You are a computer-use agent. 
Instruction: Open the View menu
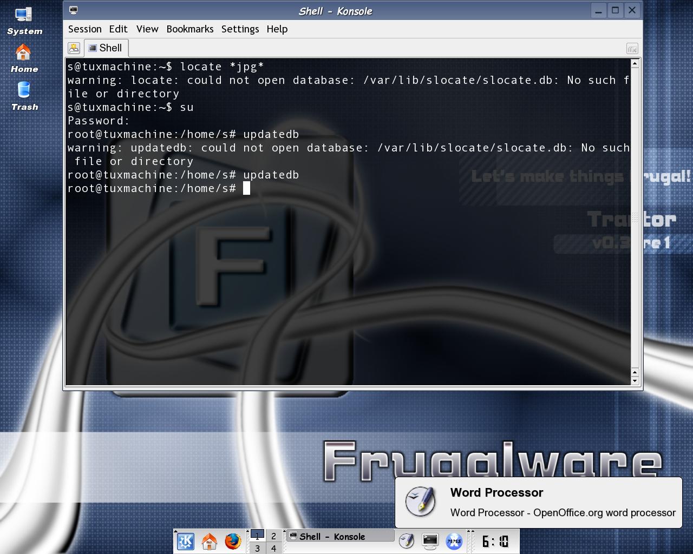(x=147, y=29)
